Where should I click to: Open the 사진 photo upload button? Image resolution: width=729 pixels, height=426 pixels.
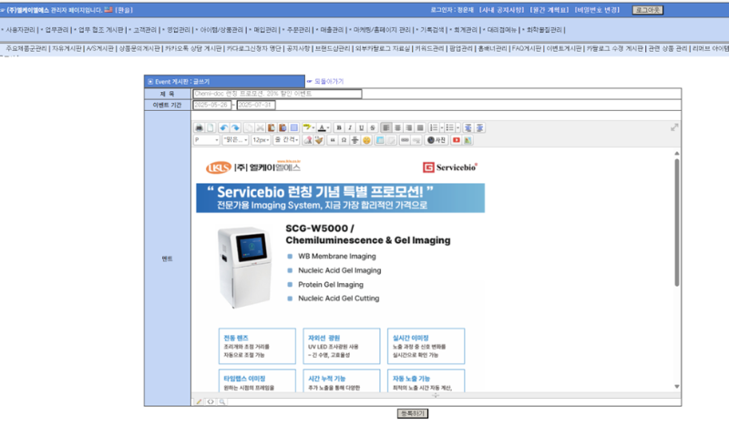[436, 140]
